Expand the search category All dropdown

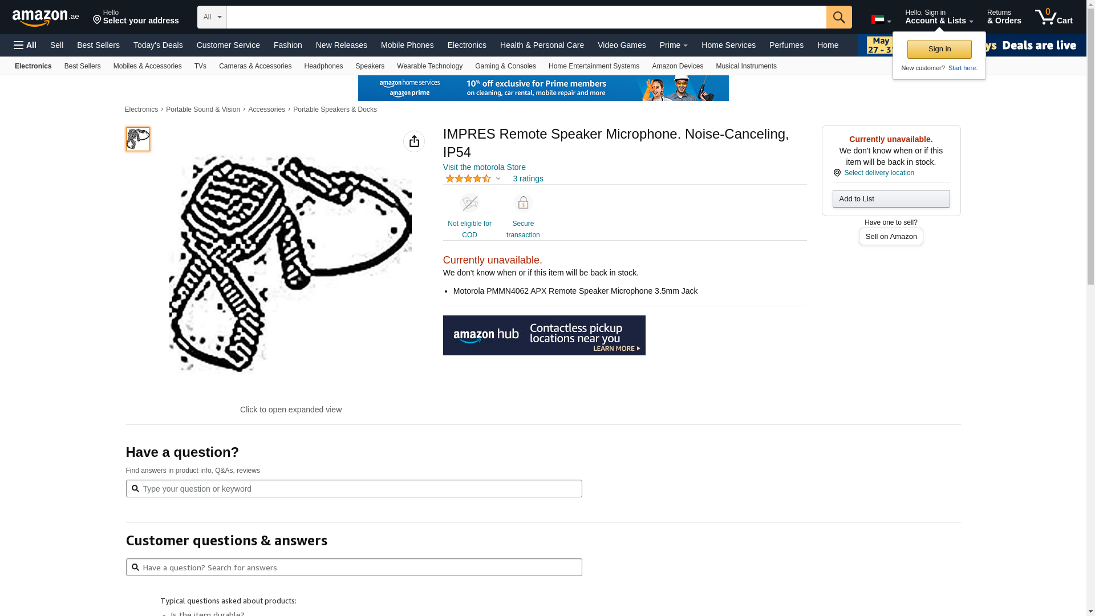[212, 17]
